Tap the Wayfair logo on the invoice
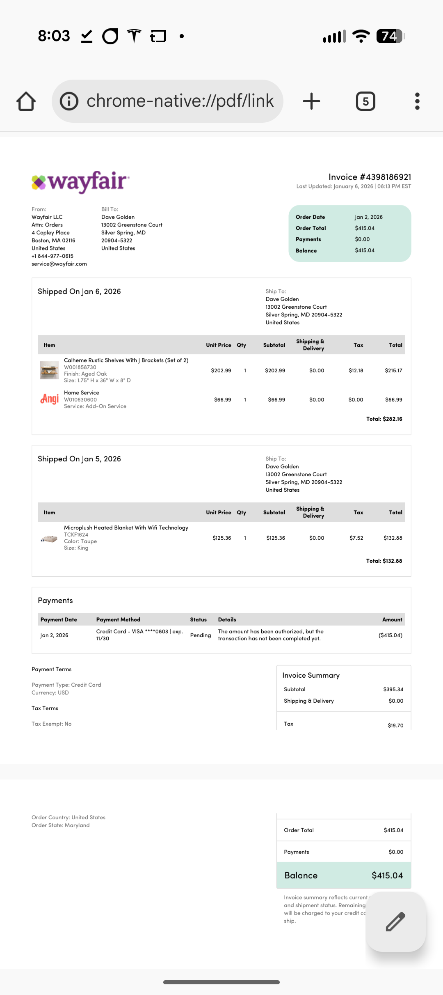 (80, 182)
